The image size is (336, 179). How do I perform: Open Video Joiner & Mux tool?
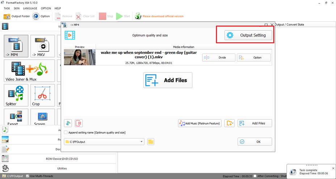[29, 71]
